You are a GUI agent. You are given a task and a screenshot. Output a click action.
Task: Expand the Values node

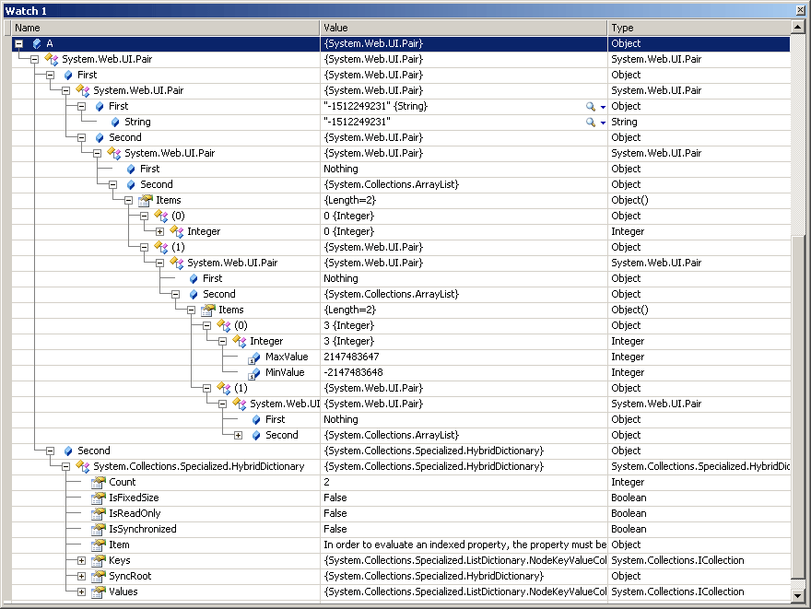pos(81,591)
